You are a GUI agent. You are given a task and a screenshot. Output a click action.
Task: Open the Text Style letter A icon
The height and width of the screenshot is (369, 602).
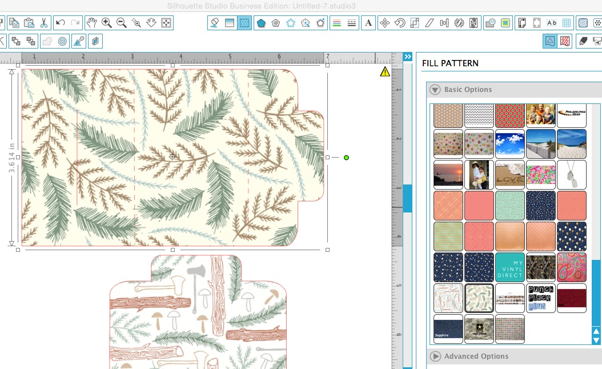tap(368, 23)
